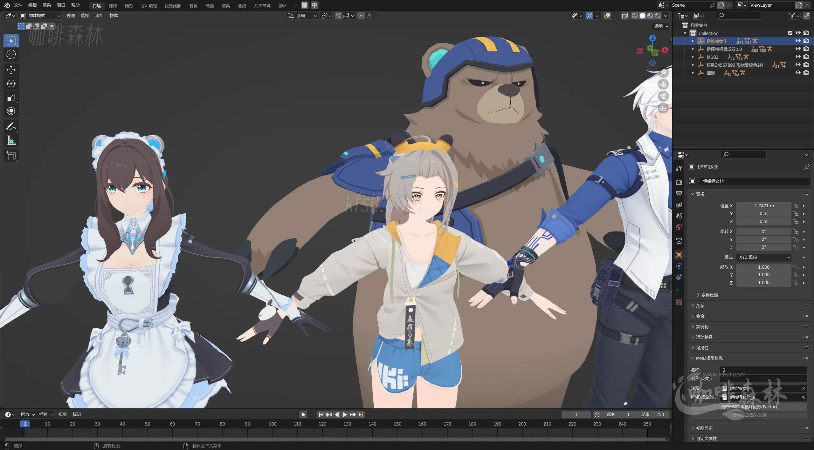Toggle snapping magnet in viewport header
This screenshot has width=814, height=450.
click(x=339, y=16)
